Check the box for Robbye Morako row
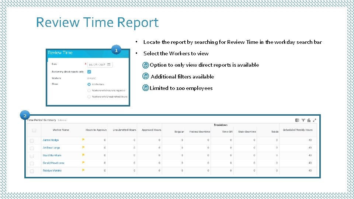The height and width of the screenshot is (199, 354). [x=32, y=171]
